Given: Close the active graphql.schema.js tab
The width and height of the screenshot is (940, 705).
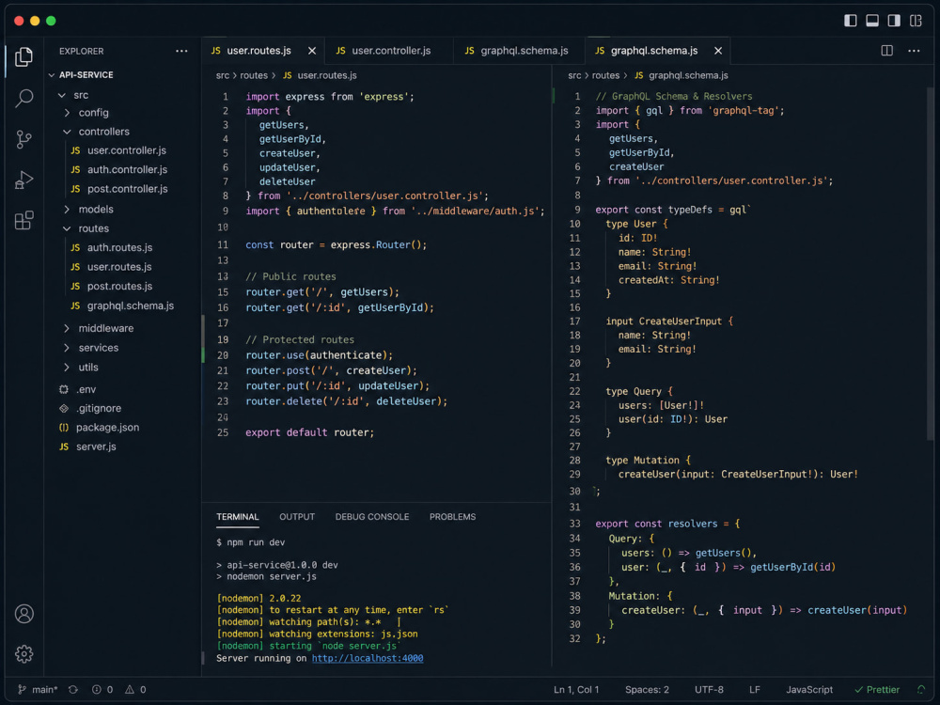Looking at the screenshot, I should [718, 51].
